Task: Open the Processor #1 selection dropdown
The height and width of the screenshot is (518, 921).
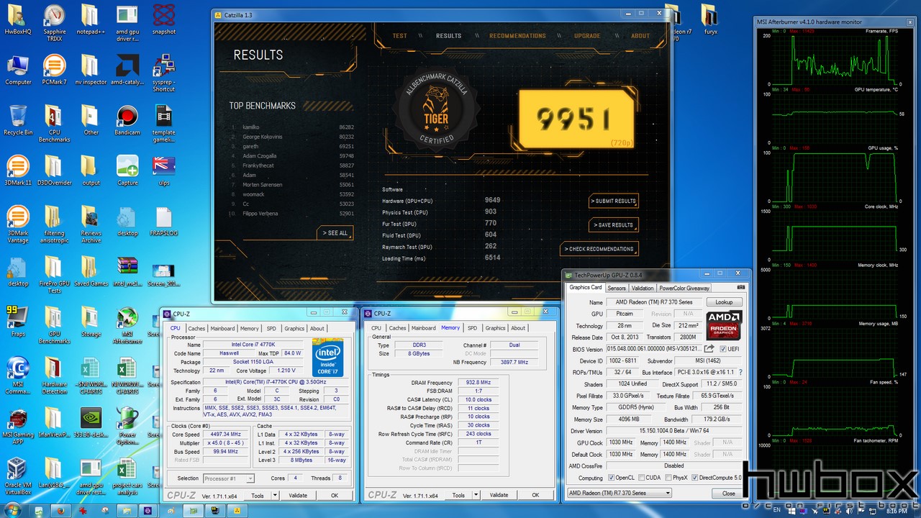Action: pos(230,478)
